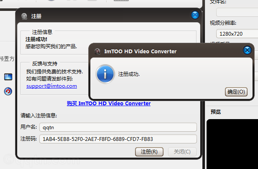The height and width of the screenshot is (169, 258).
Task: Click the 文件名 file name field
Action: point(237,12)
